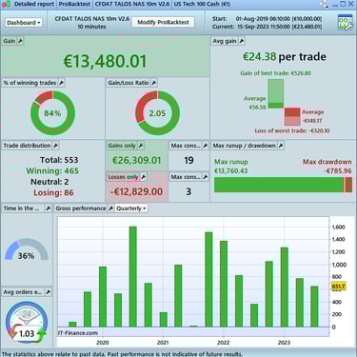This screenshot has width=357, height=357.
Task: Select the Detailed report tab
Action: tap(34, 4)
